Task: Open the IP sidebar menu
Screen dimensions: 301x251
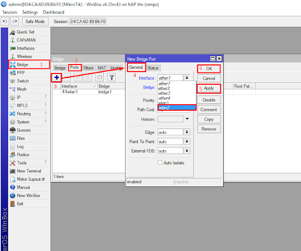Action: click(29, 97)
